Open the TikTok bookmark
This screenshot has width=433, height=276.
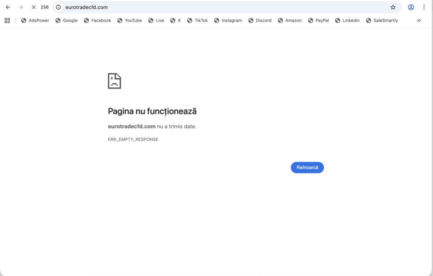(x=197, y=20)
